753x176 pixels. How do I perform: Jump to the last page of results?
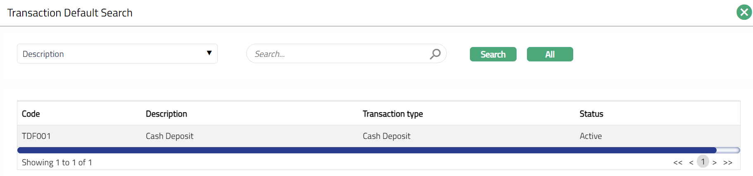[x=728, y=162]
